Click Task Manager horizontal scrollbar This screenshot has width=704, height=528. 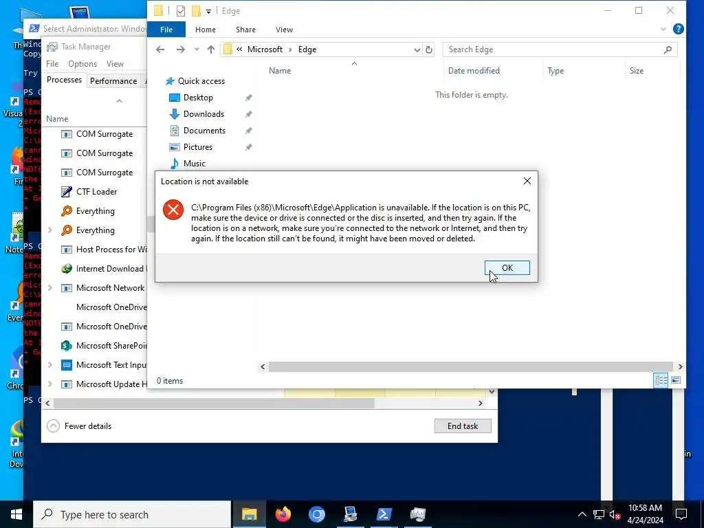(214, 403)
